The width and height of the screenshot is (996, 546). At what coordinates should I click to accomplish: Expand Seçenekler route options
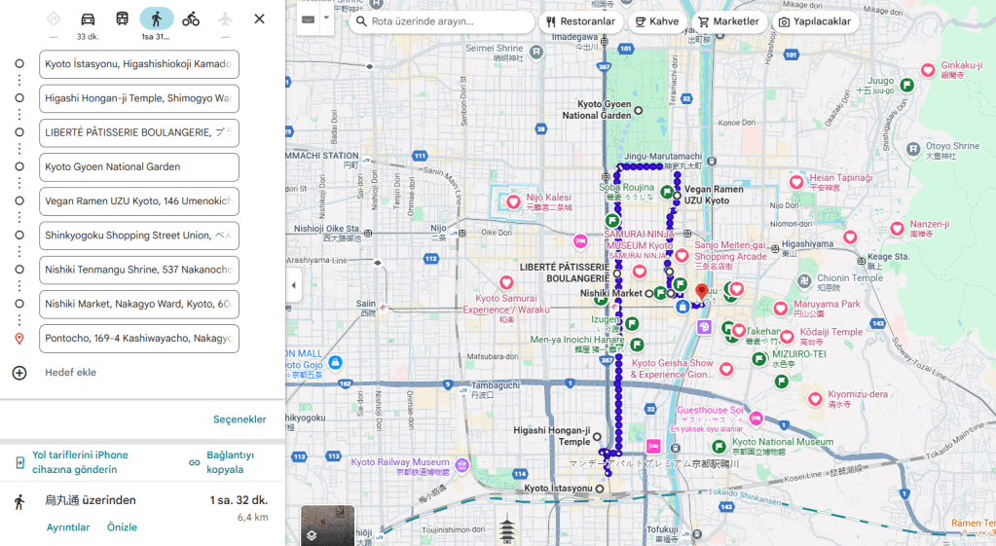pos(240,419)
